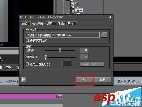This screenshot has width=142, height=107.
Task: Browse for Alpha bitmap with ... button
Action: tap(104, 35)
